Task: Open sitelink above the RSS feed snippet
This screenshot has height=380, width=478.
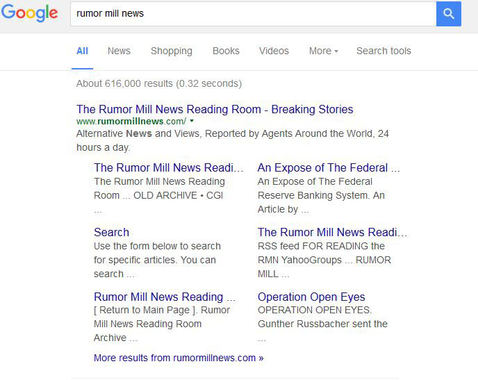Action: tap(332, 232)
